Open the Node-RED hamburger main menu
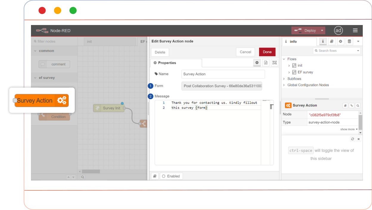The height and width of the screenshot is (210, 372). pos(355,30)
